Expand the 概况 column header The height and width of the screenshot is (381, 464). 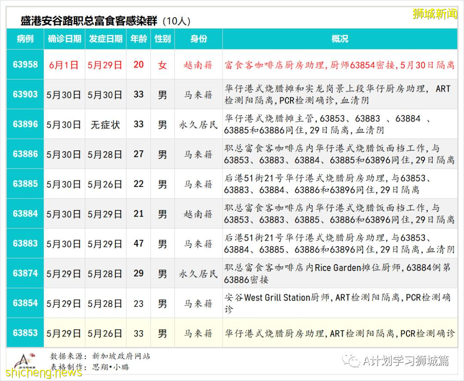339,39
